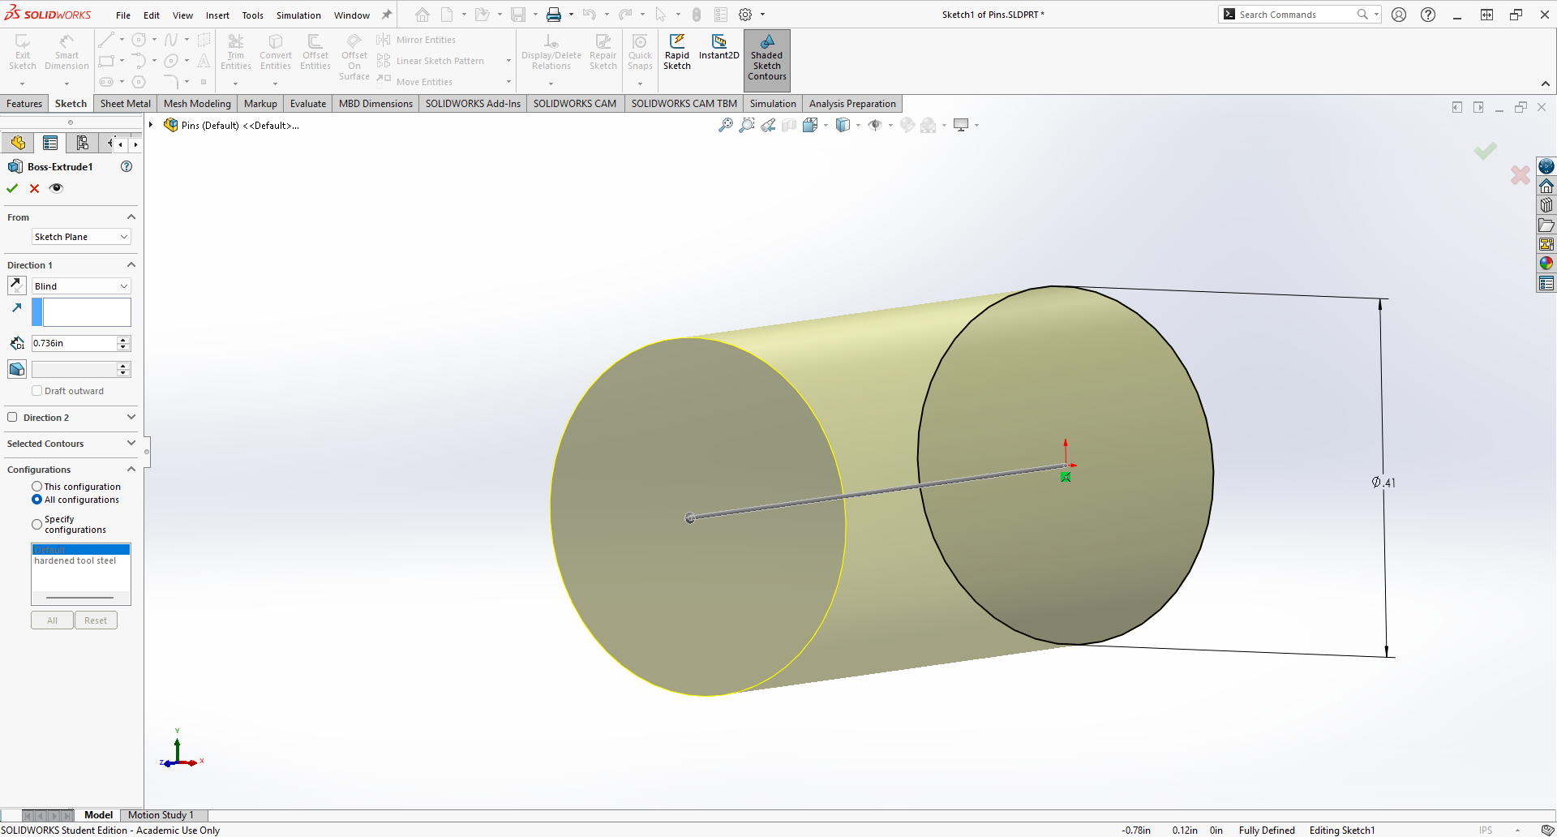Screen dimensions: 1557x837
Task: Collapse the Direction 1 section
Action: 131,265
